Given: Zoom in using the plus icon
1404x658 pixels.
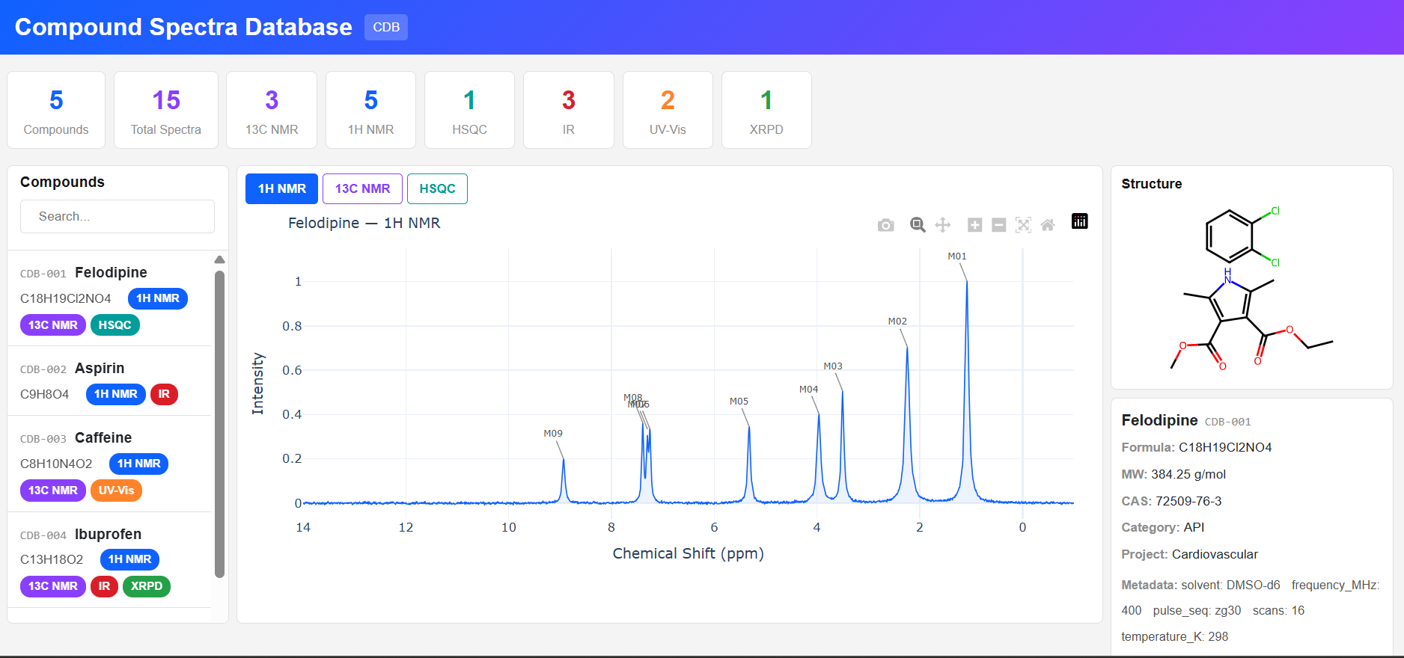Looking at the screenshot, I should (x=974, y=225).
